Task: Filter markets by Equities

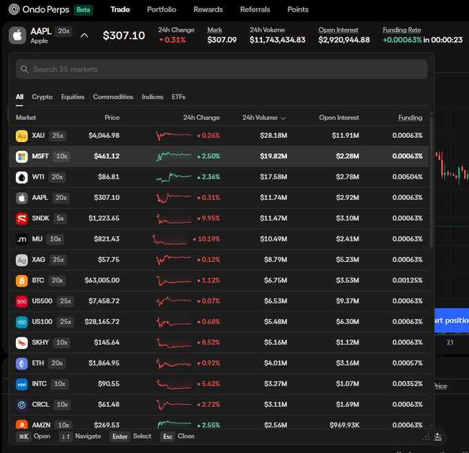Action: tap(72, 97)
